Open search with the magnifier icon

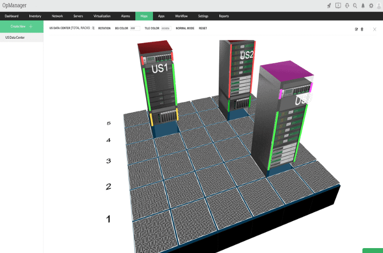(x=355, y=5)
